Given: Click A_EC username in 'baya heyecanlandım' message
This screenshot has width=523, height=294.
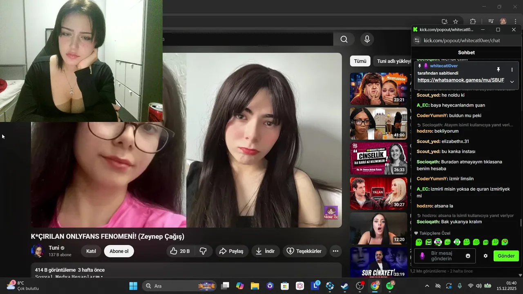Looking at the screenshot, I should pos(423,105).
